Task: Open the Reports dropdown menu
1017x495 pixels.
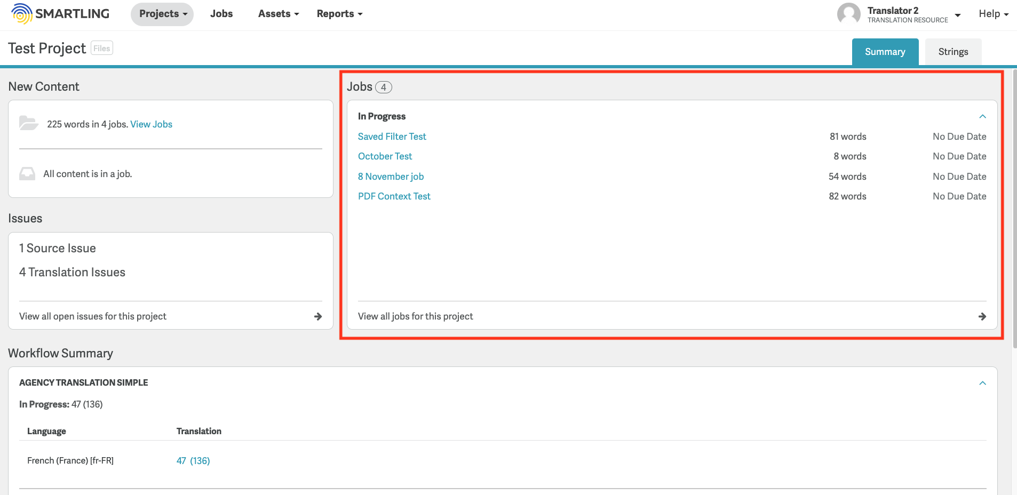Action: tap(339, 14)
